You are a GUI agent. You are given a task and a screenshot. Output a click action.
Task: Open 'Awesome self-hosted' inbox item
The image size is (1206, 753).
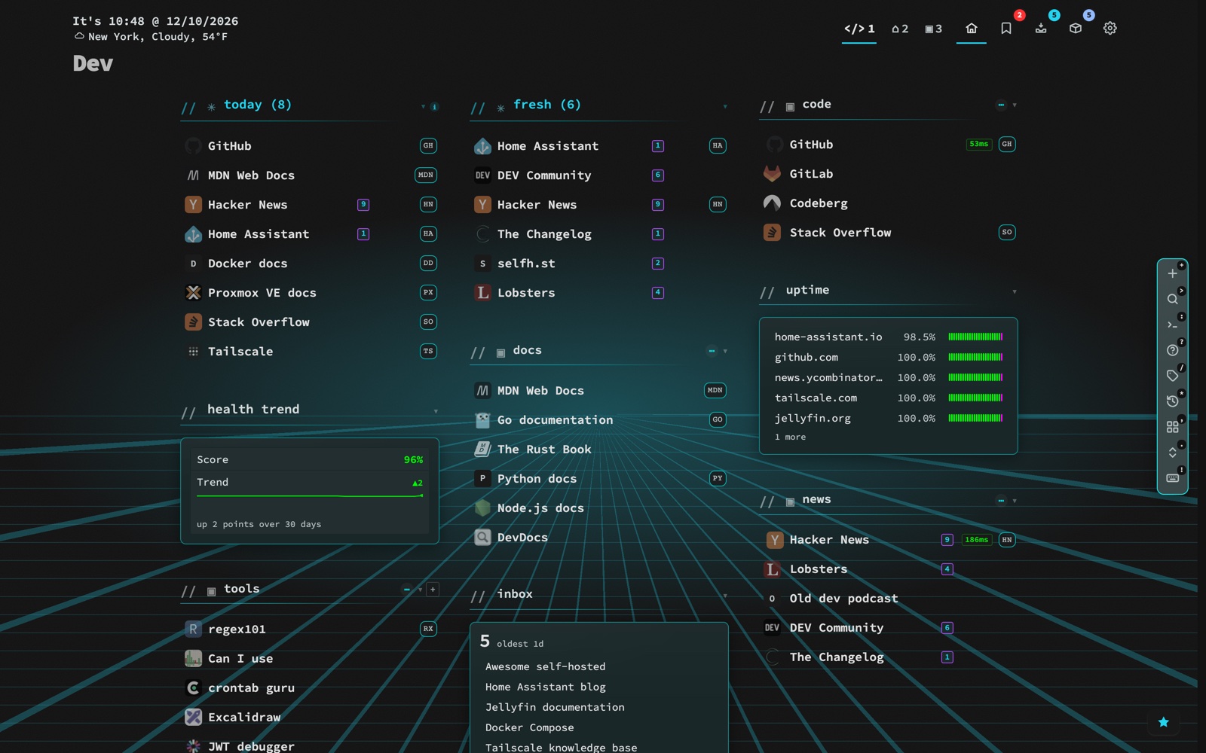546,667
